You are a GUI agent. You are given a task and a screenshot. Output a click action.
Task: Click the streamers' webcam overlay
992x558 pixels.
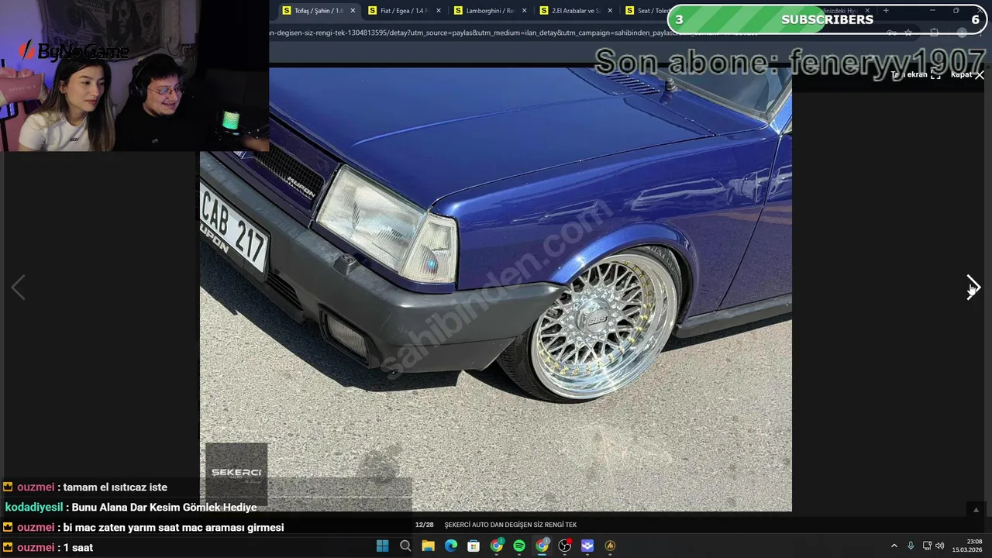(x=135, y=75)
